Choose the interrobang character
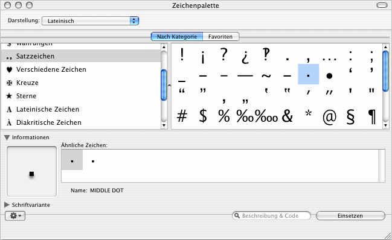Image resolution: width=392 pixels, height=240 pixels. tap(266, 54)
